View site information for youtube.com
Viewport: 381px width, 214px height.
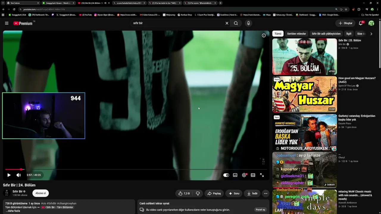[x=20, y=9]
